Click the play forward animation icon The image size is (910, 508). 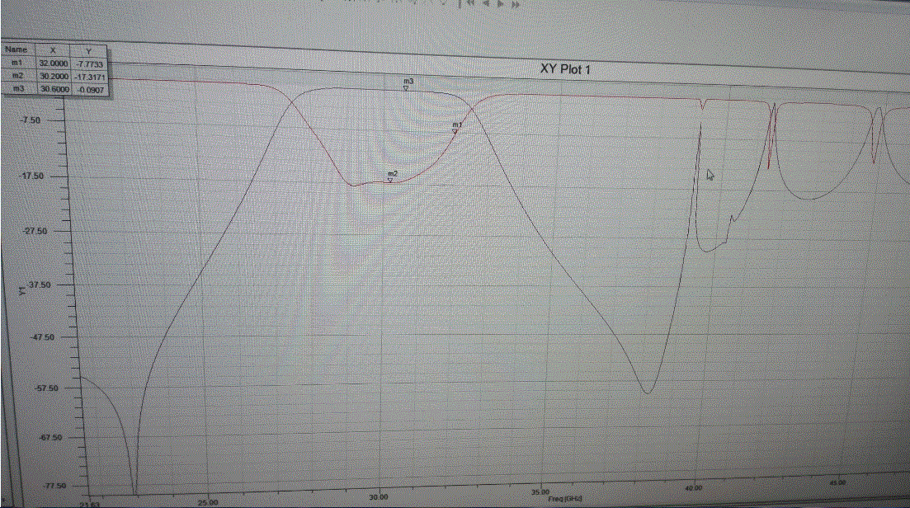coord(501,3)
